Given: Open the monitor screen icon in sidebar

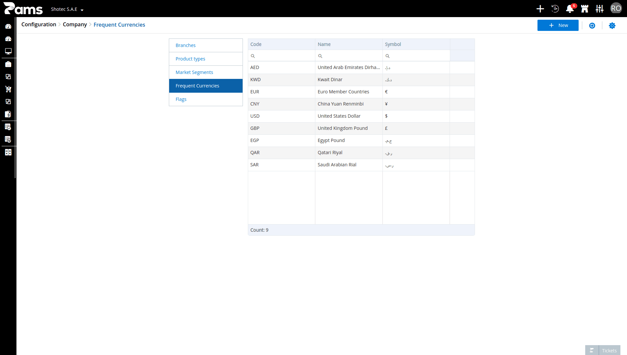Looking at the screenshot, I should point(8,51).
